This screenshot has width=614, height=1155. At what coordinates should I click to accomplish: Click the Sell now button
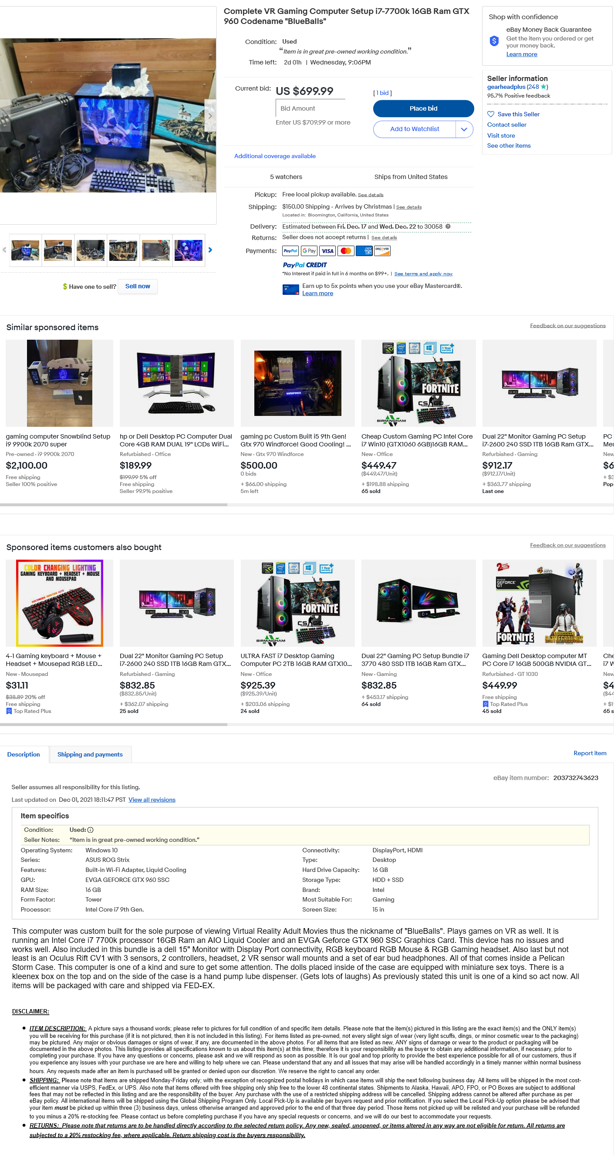pos(138,286)
